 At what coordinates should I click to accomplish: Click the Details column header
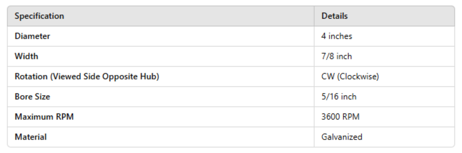pos(335,16)
